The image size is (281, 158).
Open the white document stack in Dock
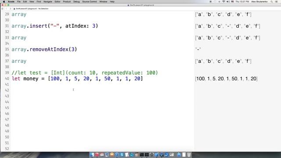(184, 154)
